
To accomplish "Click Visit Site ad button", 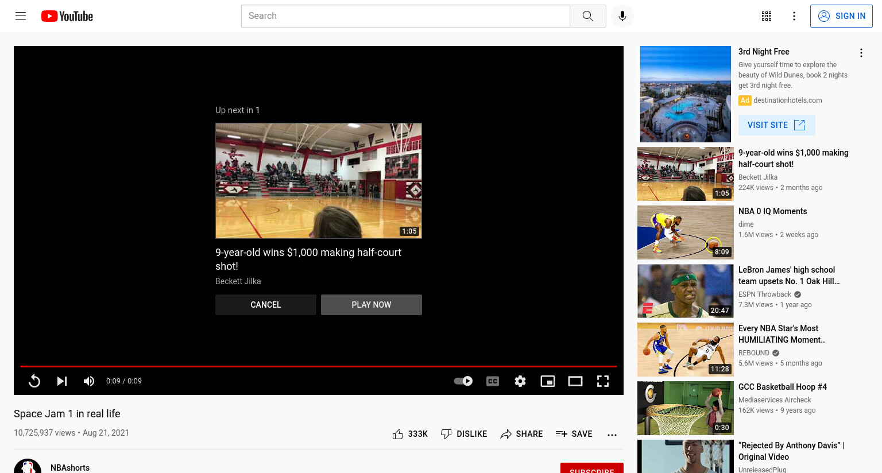I will click(x=776, y=125).
